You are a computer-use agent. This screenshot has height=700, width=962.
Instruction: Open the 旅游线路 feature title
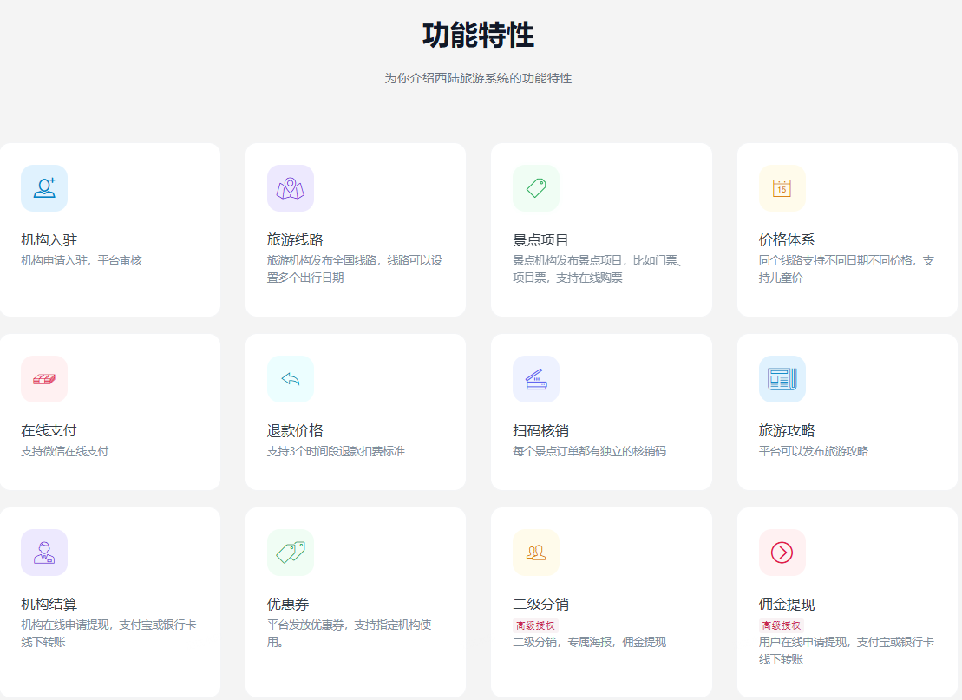pyautogui.click(x=295, y=240)
